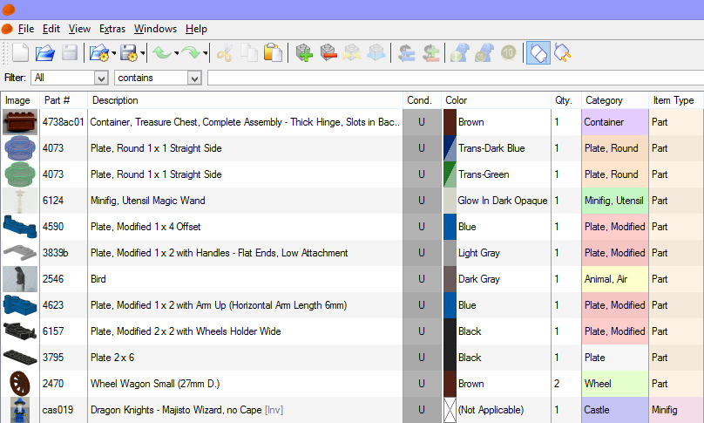The image size is (704, 423).
Task: Sort by Item Type column header
Action: [676, 100]
